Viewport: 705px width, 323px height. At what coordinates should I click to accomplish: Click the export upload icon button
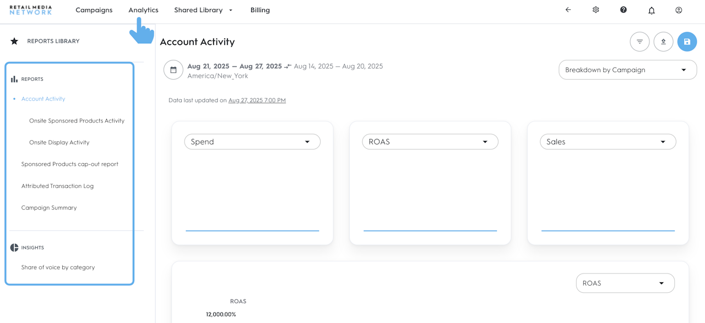click(663, 42)
